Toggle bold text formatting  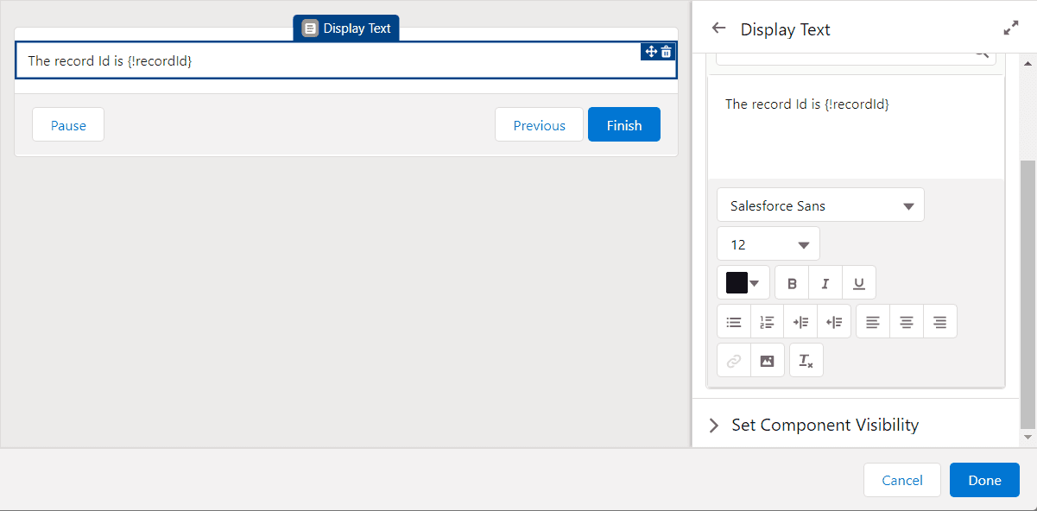coord(792,283)
